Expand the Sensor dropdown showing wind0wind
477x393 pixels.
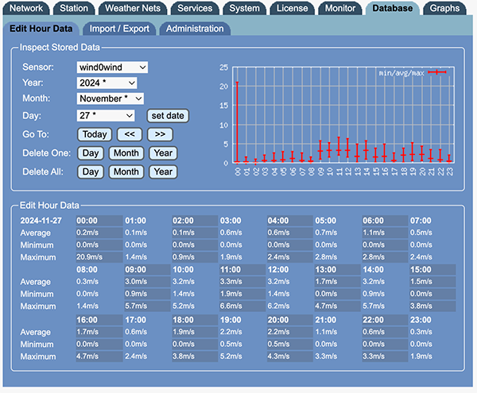coord(112,67)
